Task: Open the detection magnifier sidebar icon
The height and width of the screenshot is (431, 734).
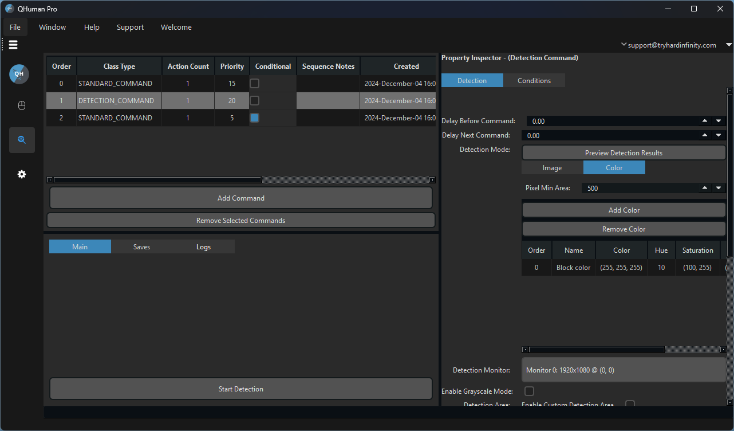Action: [x=22, y=140]
